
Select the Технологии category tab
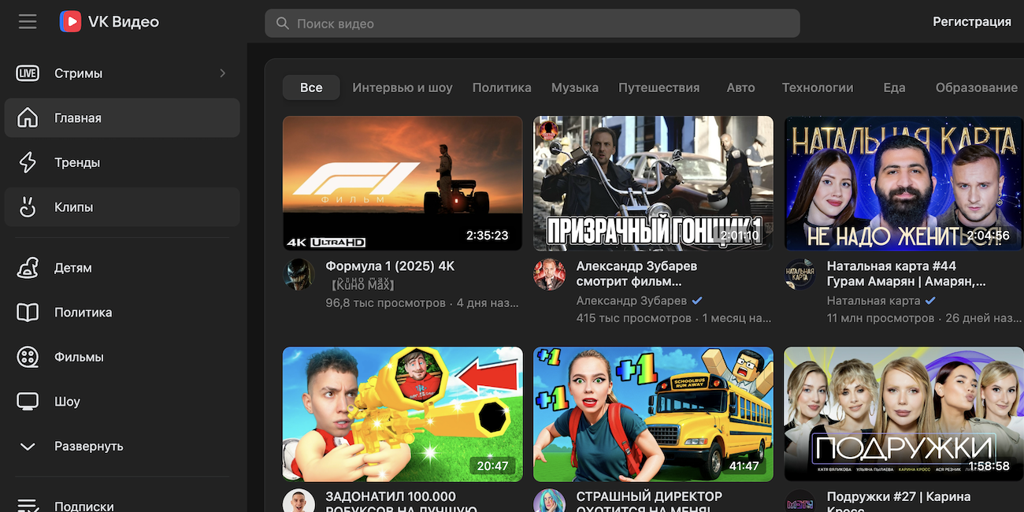[817, 87]
